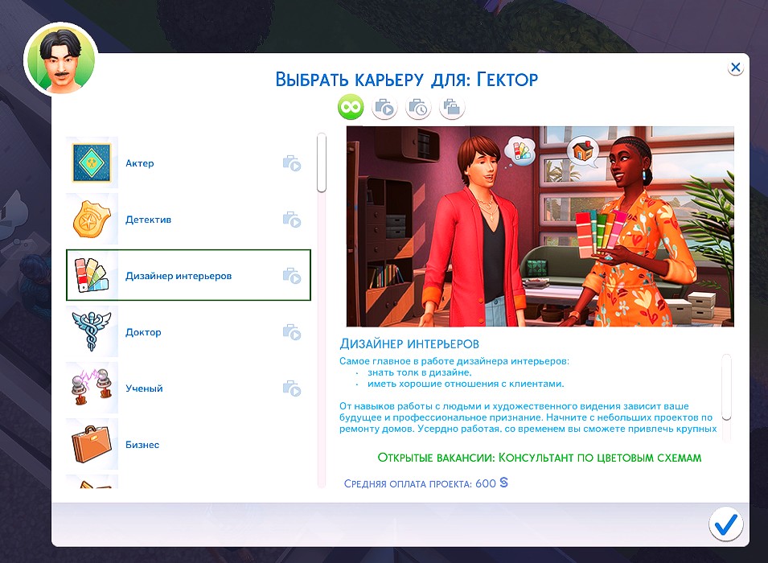This screenshot has width=768, height=563.
Task: Click the Детектив police badge icon
Action: tap(92, 219)
